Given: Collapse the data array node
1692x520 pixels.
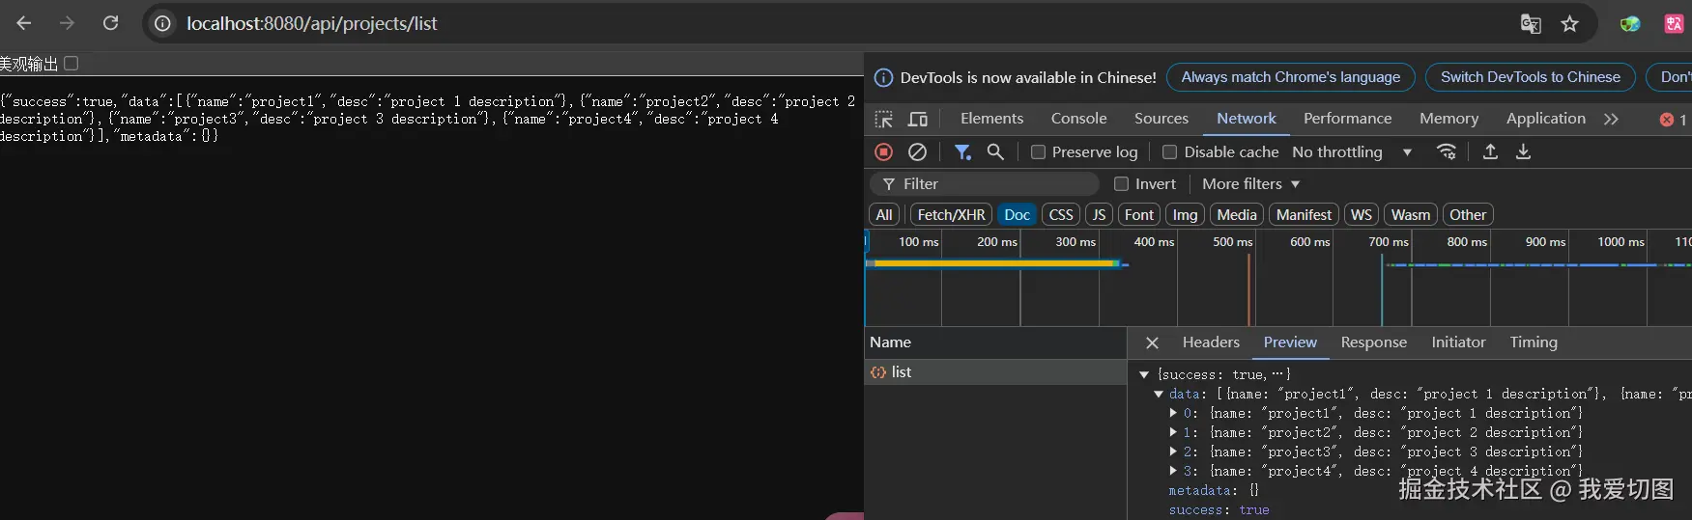Looking at the screenshot, I should (1159, 394).
